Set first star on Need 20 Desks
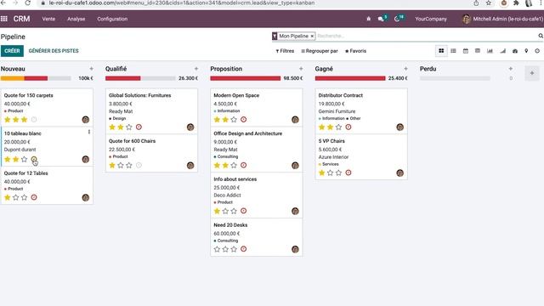This screenshot has width=544, height=306. pos(217,249)
